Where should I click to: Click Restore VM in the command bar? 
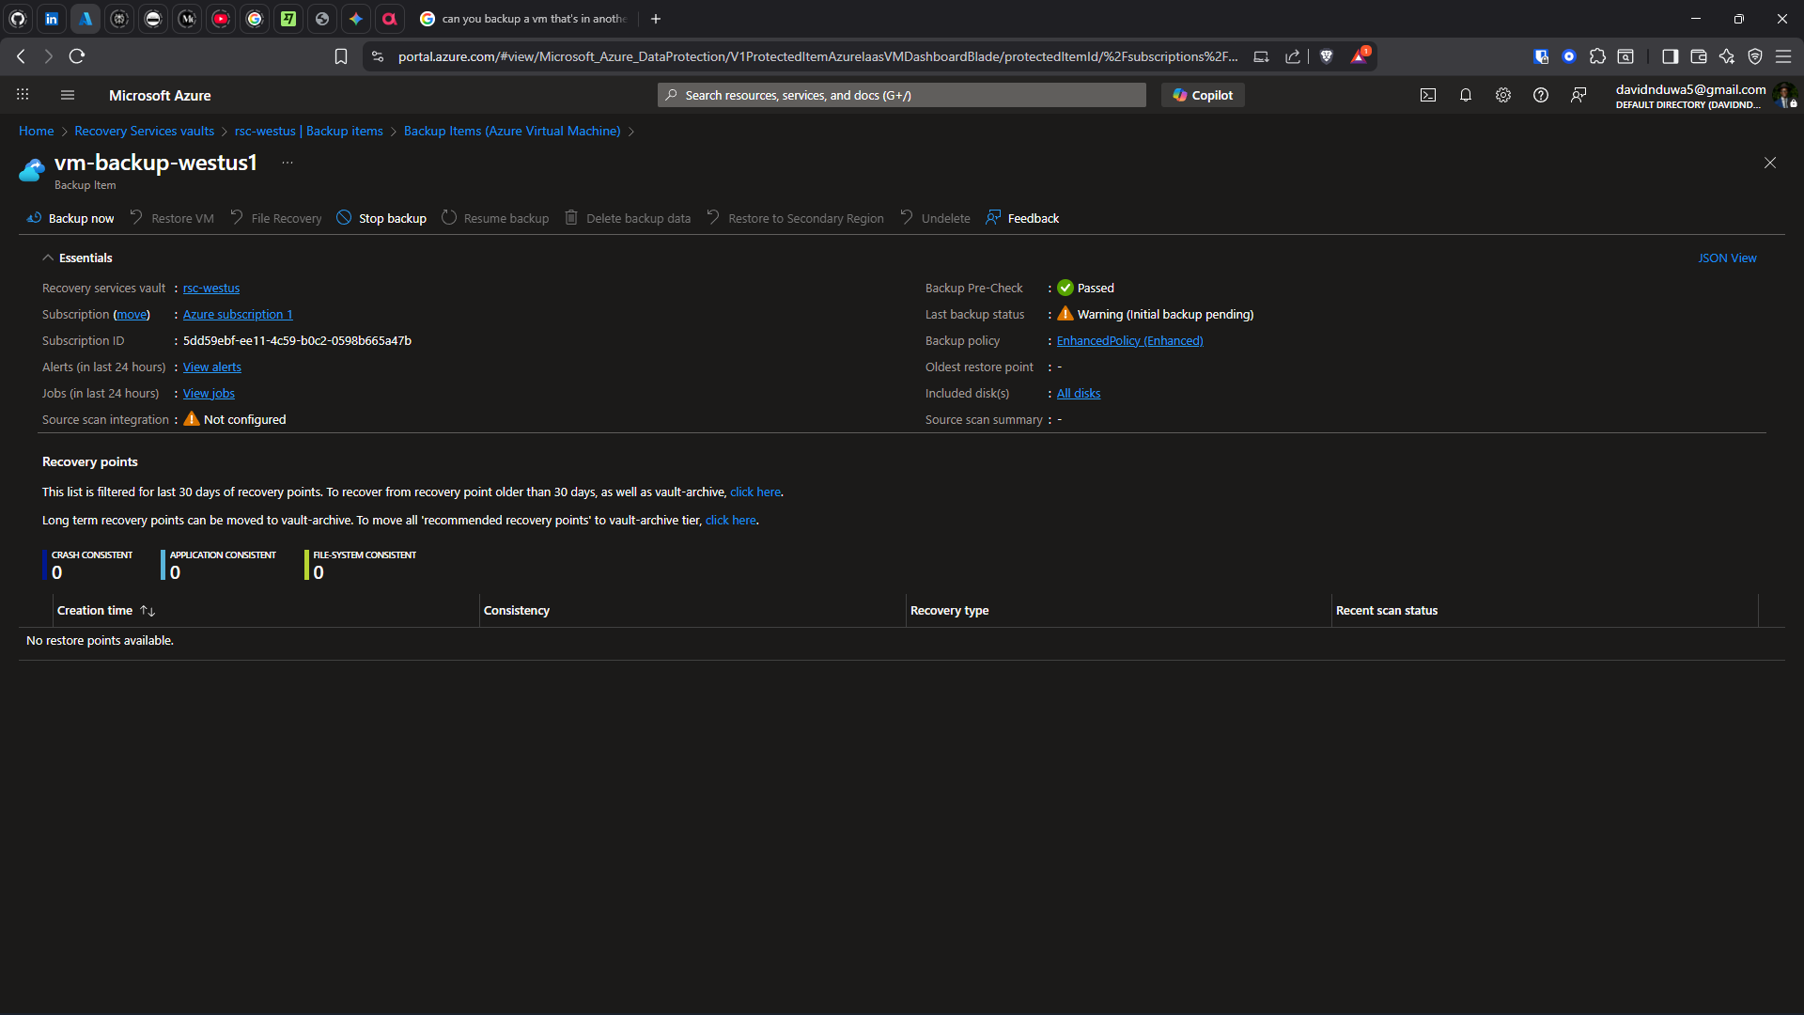(x=171, y=218)
